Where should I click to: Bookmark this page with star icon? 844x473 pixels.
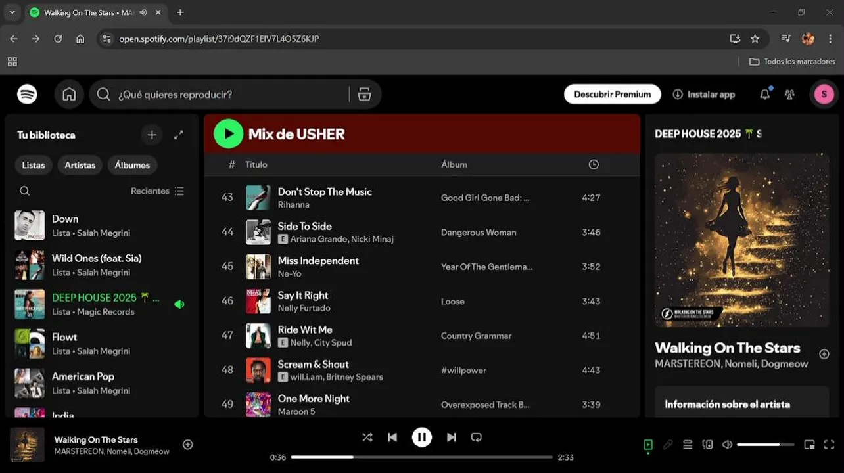pos(755,39)
